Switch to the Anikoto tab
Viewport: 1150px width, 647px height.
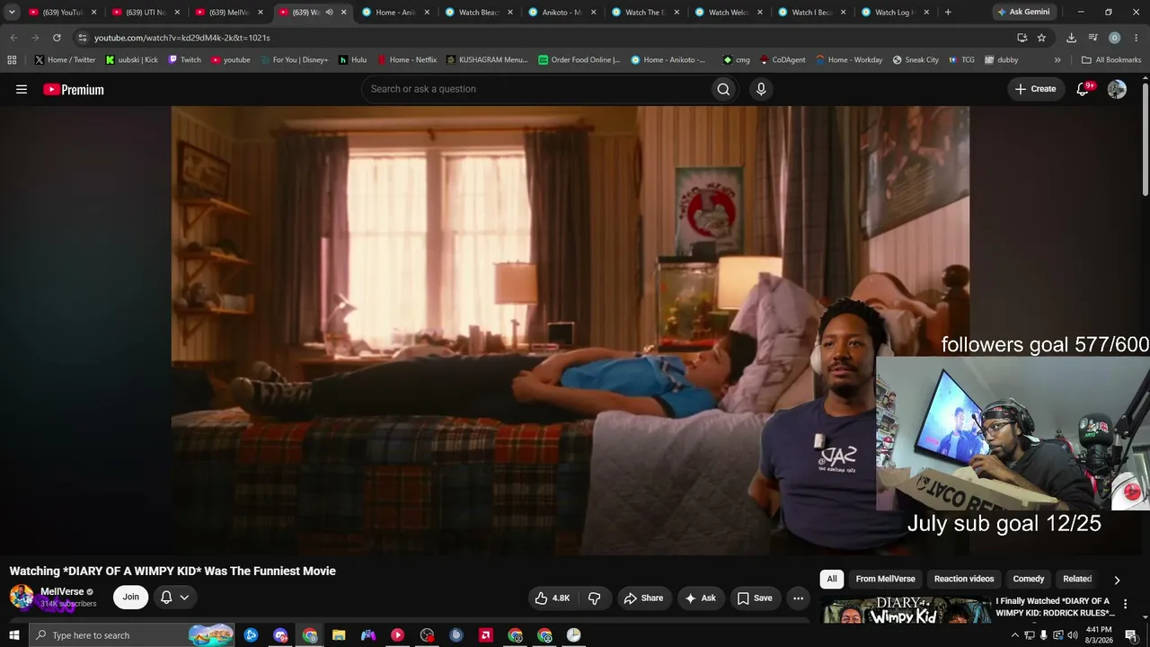click(562, 13)
